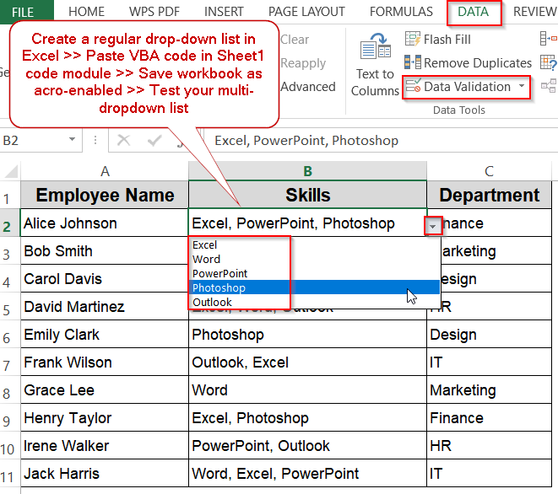558x494 pixels.
Task: Click the Flash Fill icon
Action: [413, 39]
